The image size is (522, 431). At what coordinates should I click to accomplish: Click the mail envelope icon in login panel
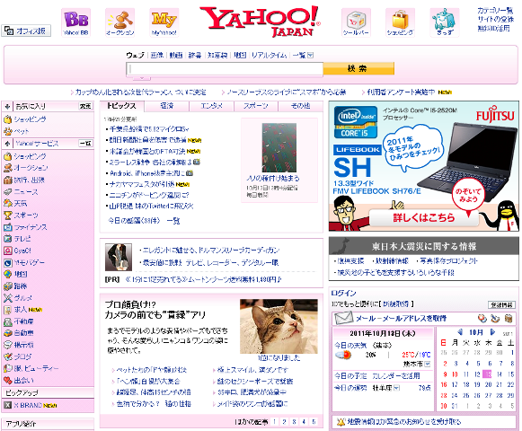343,318
